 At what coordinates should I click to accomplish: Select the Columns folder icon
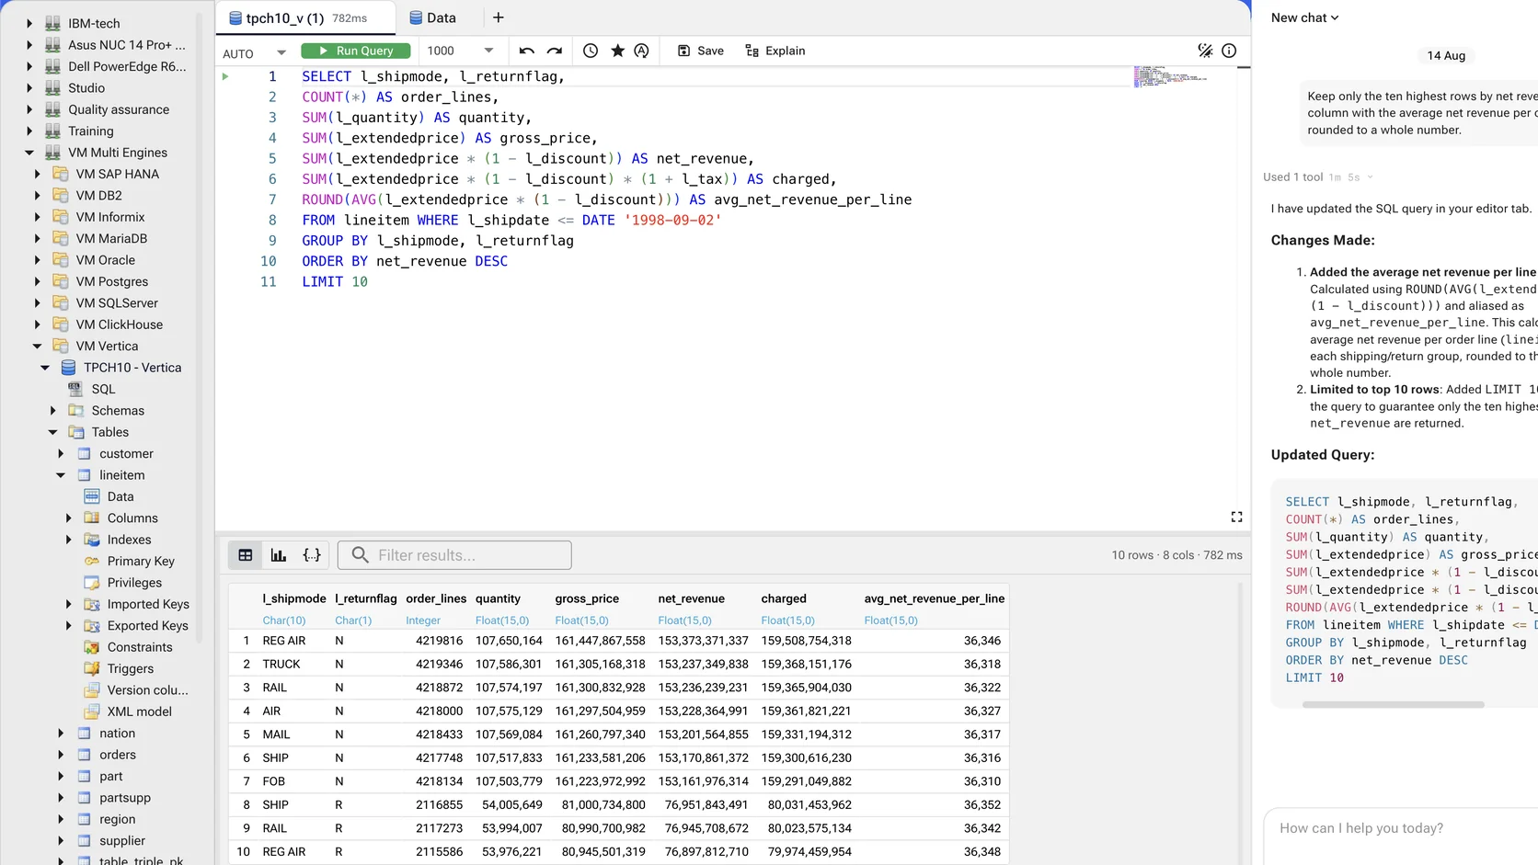coord(92,518)
